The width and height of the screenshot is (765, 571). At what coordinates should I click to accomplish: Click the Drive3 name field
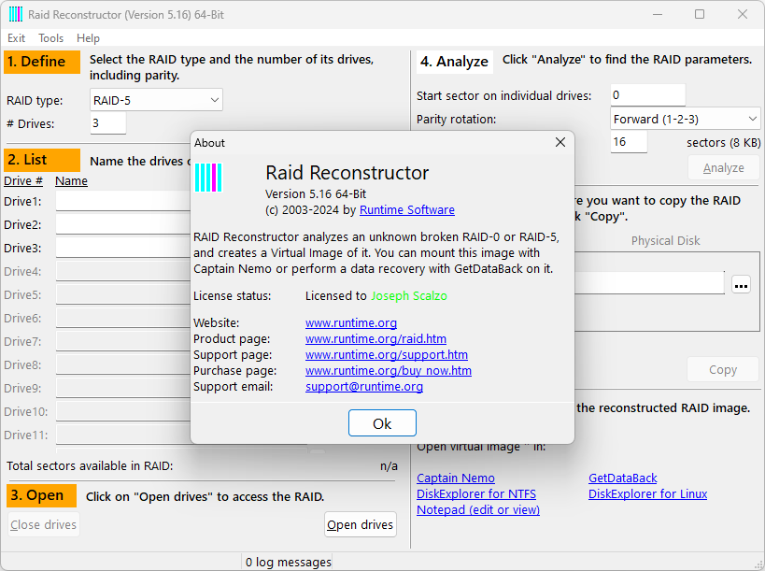tap(123, 248)
